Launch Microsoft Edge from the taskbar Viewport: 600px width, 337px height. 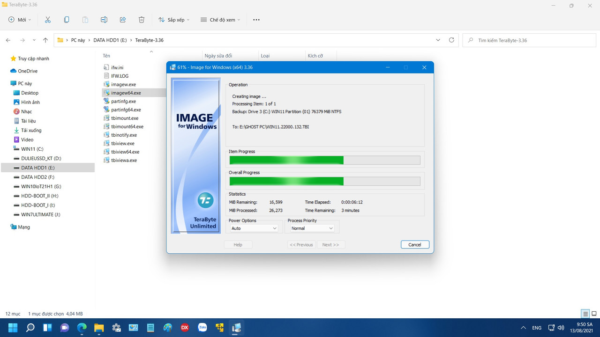coord(82,328)
